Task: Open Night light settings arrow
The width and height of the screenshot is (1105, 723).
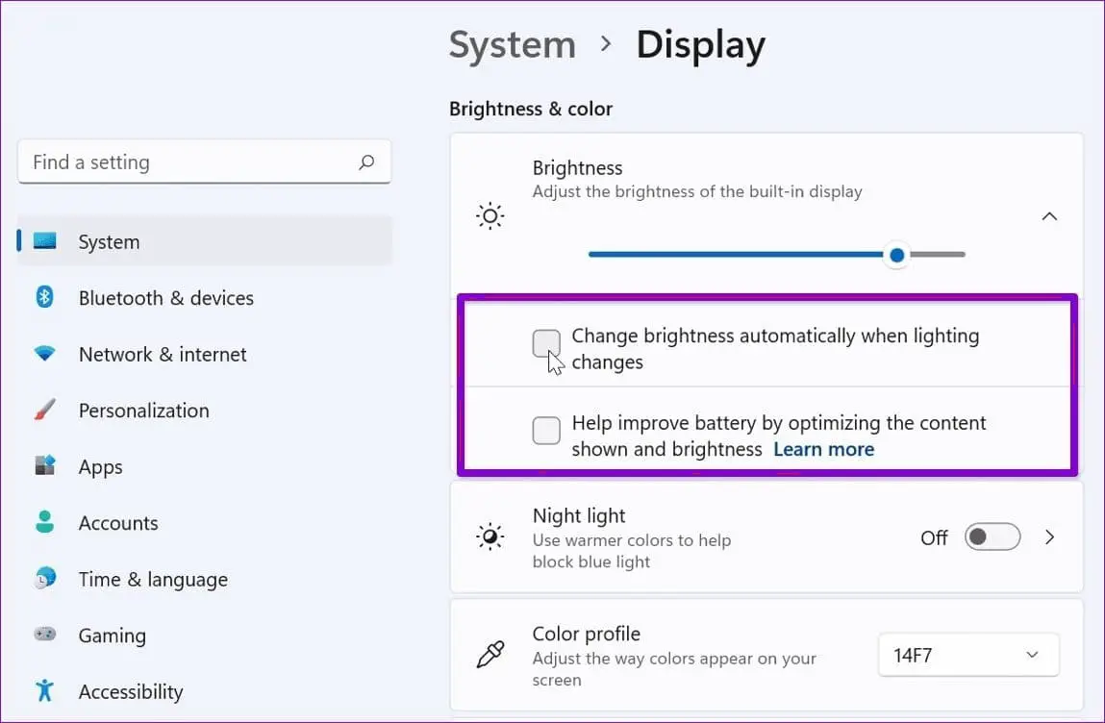Action: (1050, 536)
